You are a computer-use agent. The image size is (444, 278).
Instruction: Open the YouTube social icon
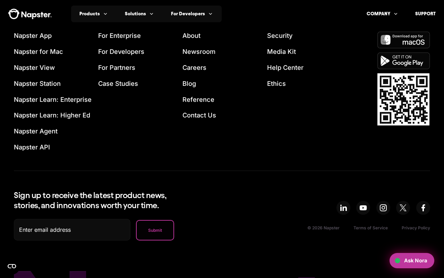(363, 208)
